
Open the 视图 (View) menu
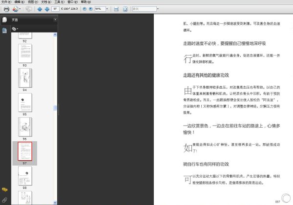(x=33, y=2)
